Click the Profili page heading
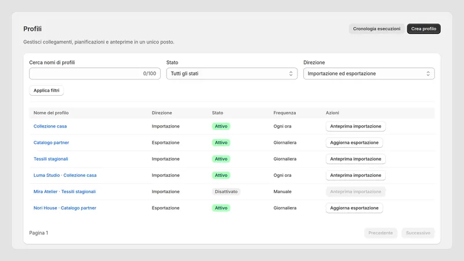464x261 pixels. (32, 28)
